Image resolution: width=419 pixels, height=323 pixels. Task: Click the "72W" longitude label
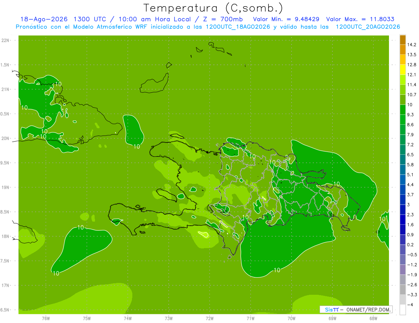click(x=209, y=319)
